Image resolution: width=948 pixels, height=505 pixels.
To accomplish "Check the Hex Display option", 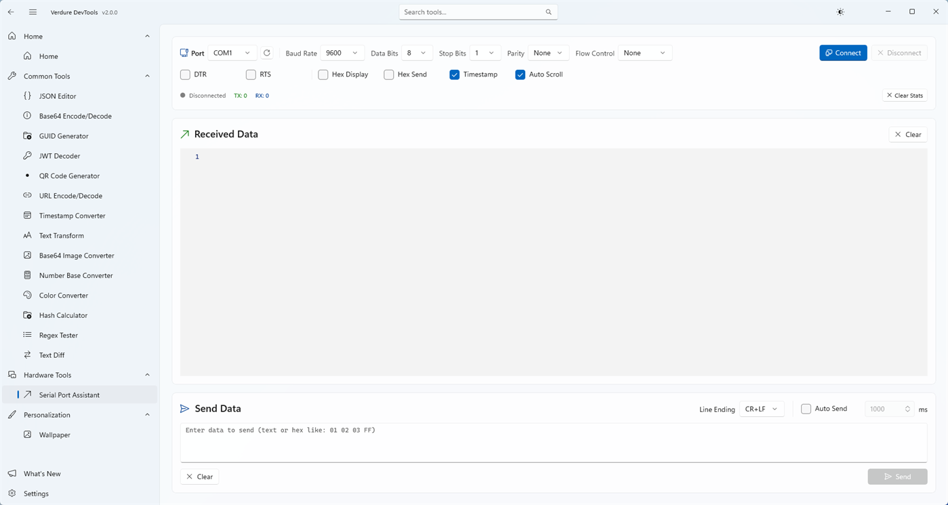I will click(323, 75).
